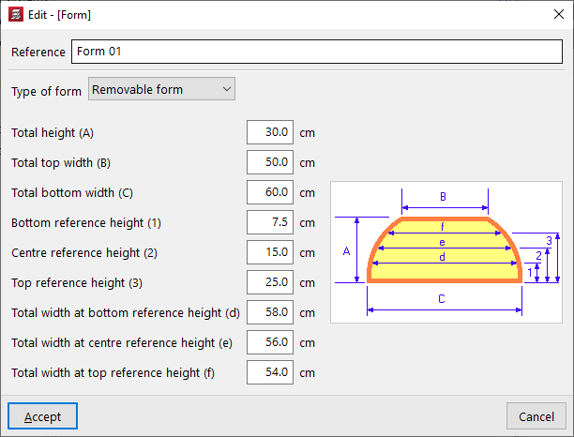Close the Edit Form dialog
The width and height of the screenshot is (574, 437).
click(x=551, y=15)
